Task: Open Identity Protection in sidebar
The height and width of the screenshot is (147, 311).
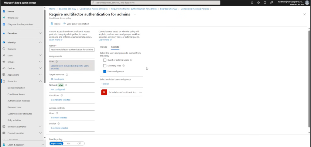Action: point(16,88)
